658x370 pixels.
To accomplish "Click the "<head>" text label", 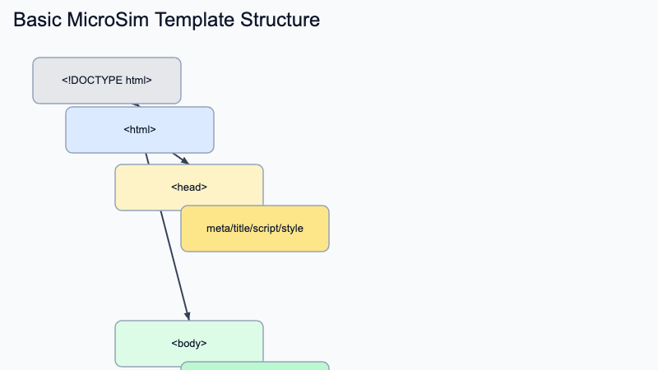I will pos(189,187).
